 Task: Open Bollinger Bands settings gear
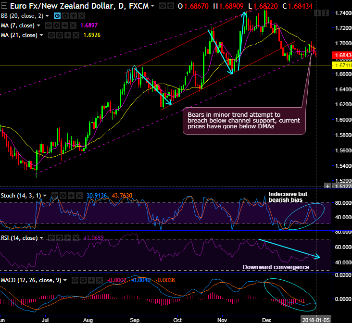(65, 16)
